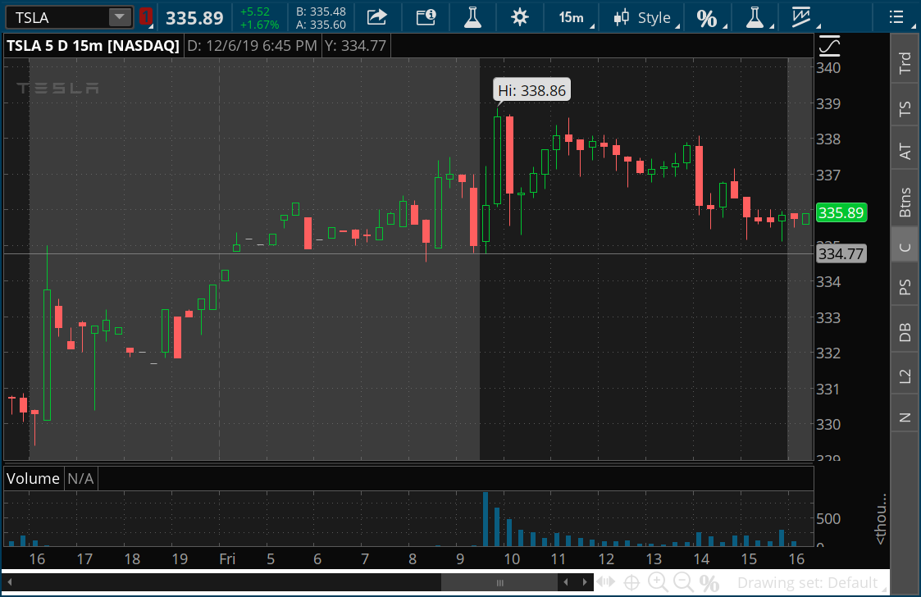Click green 335.89 label on price axis

point(841,212)
